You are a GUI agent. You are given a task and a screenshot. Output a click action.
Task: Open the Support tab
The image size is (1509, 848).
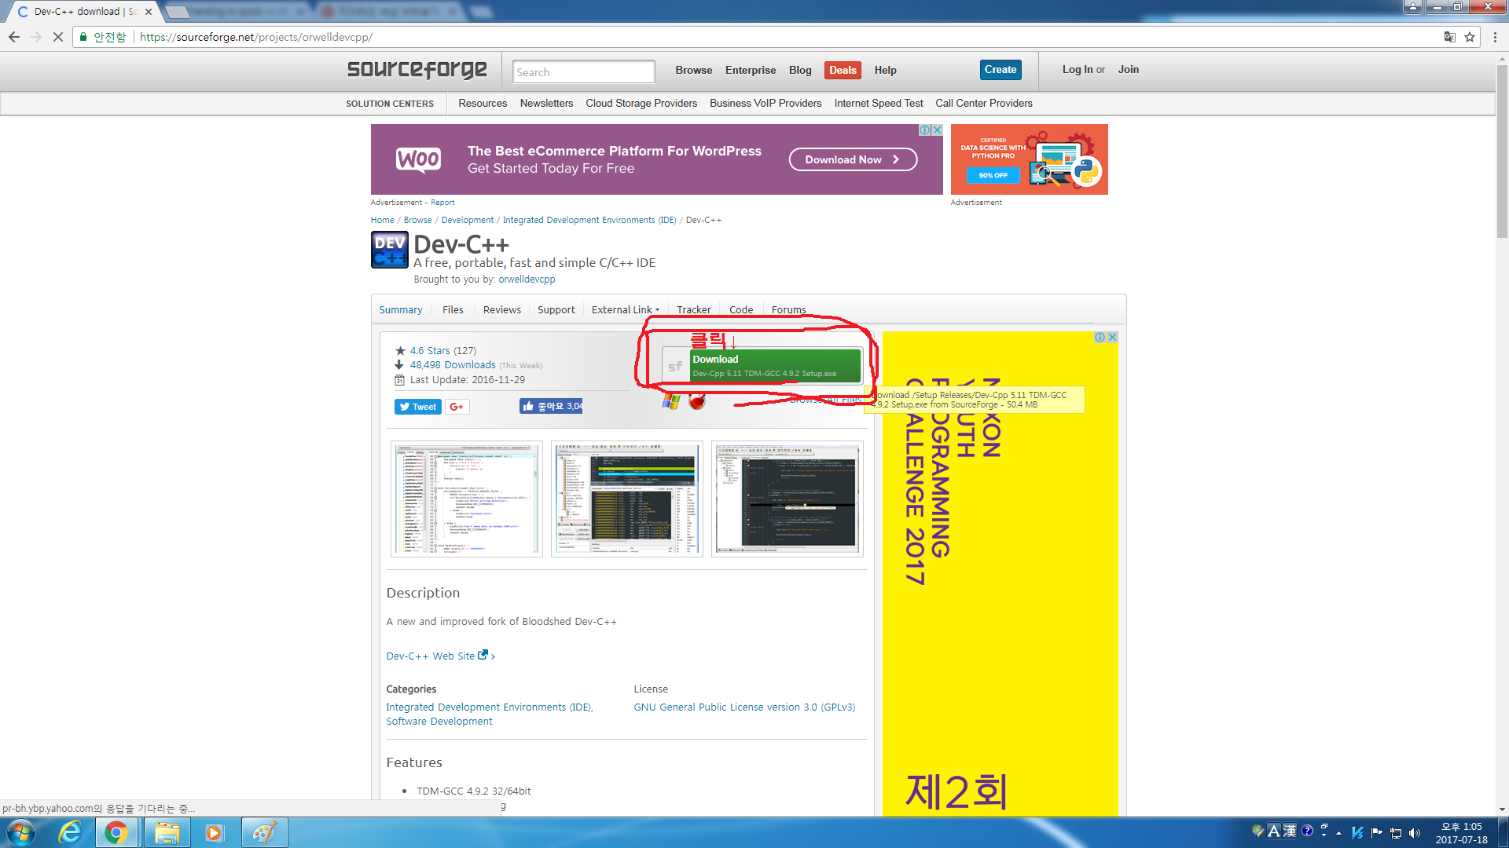point(556,309)
